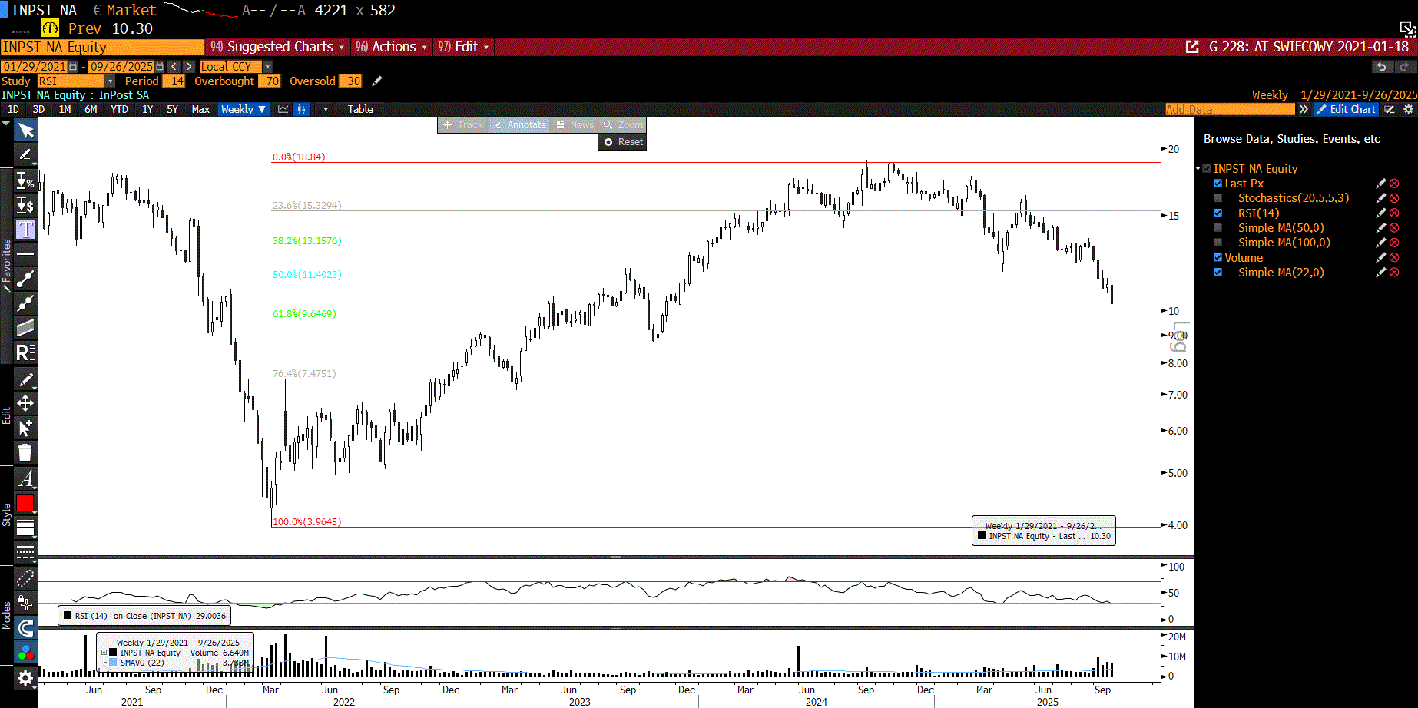Open the Study RSI dropdown
The image size is (1418, 708).
coord(110,81)
